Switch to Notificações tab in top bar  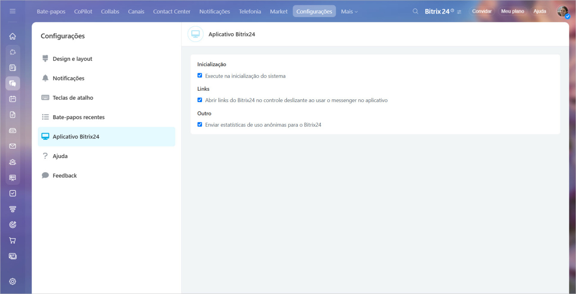coord(215,12)
